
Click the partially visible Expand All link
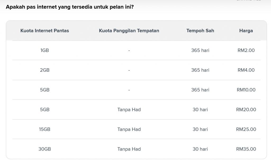(x=249, y=0)
